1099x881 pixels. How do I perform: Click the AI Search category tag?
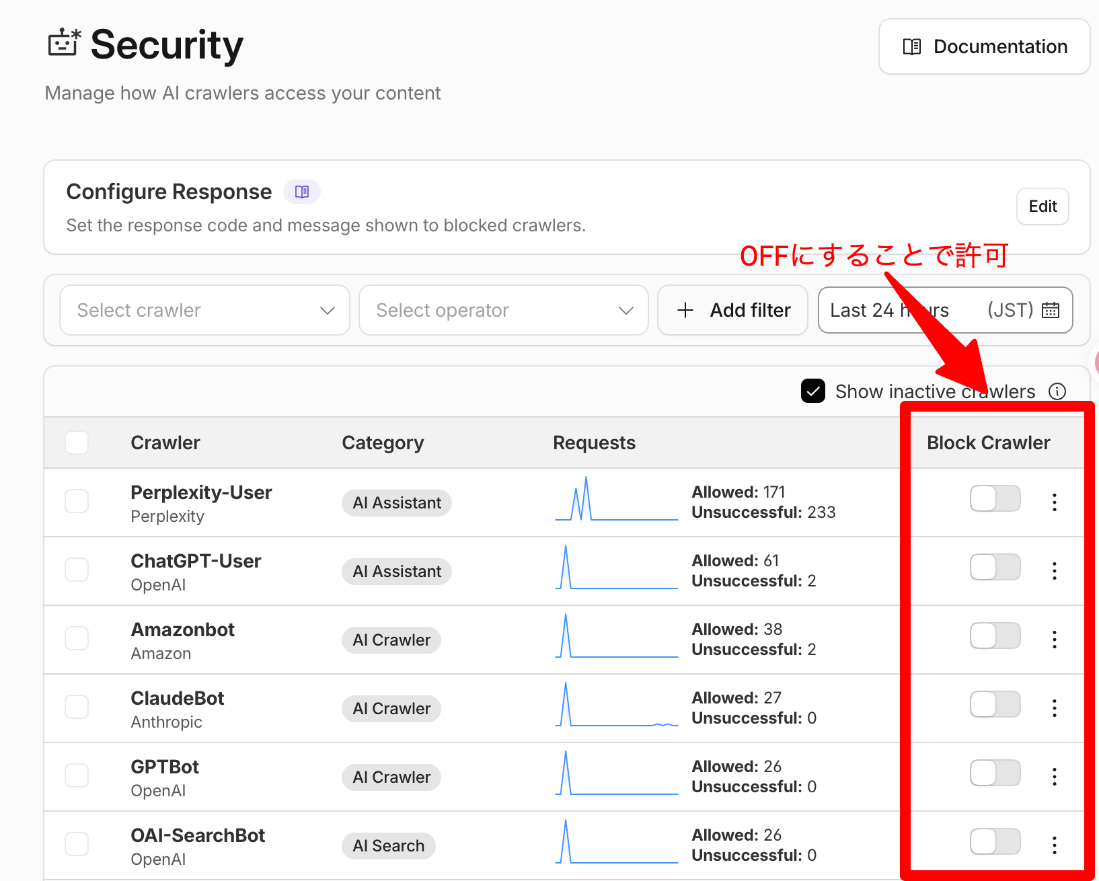(389, 845)
